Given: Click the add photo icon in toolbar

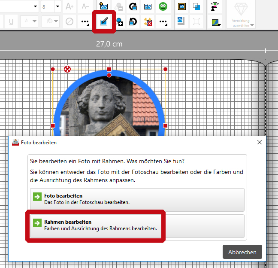Looking at the screenshot, I should pyautogui.click(x=103, y=6).
